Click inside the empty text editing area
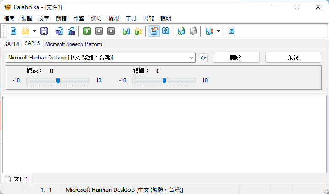Image resolution: width=329 pixels, height=194 pixels. click(164, 134)
